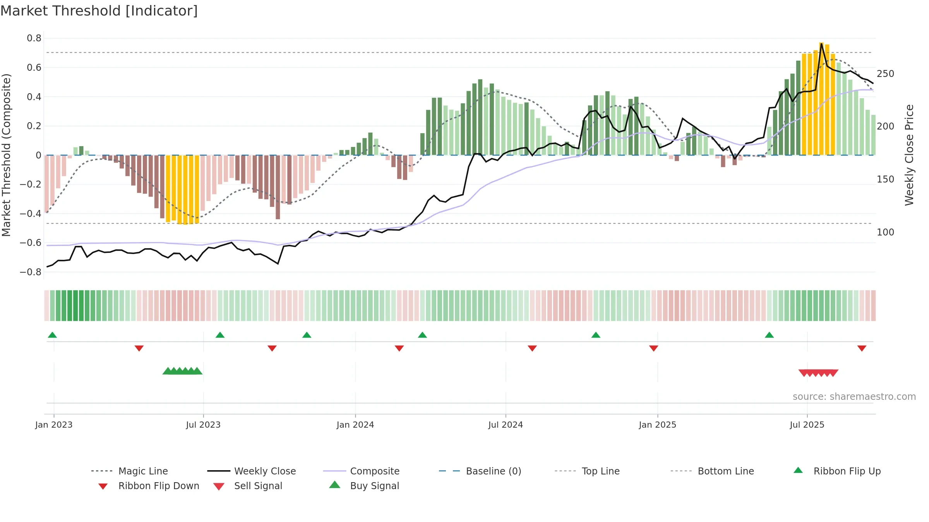Click the 0 baseline tick on left axis
This screenshot has width=929, height=522.
(38, 155)
